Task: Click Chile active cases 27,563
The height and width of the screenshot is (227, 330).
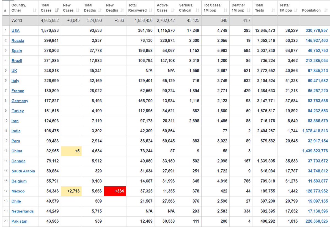Action: click(x=169, y=201)
